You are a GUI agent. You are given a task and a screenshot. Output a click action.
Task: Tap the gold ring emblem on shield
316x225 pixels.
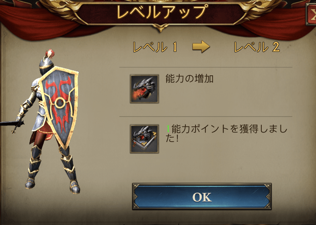point(60,103)
